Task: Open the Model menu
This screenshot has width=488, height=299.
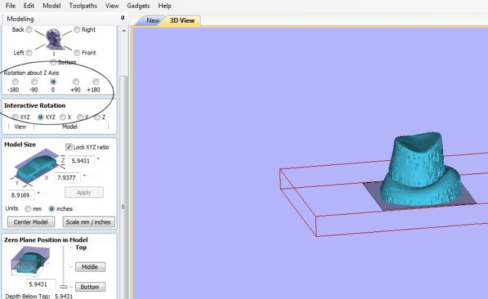Action: coord(51,5)
